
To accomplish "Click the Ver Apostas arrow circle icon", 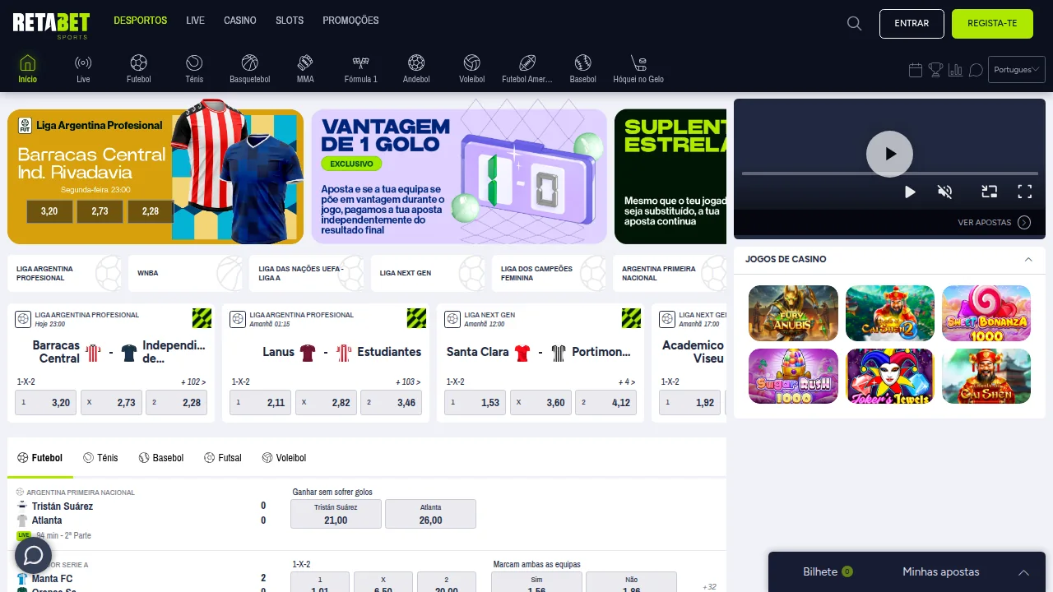I will (x=1024, y=222).
